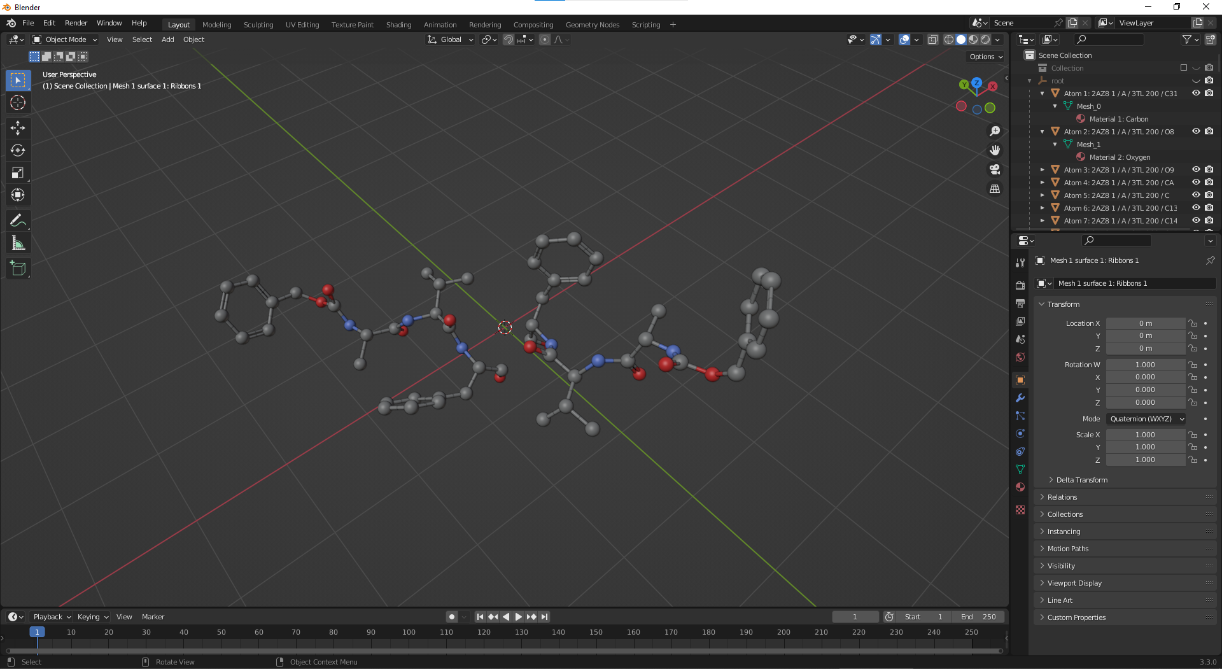Click the End frame field
The image size is (1222, 669).
coord(978,617)
